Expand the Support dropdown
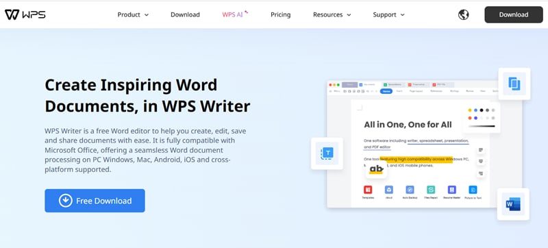 coord(388,14)
